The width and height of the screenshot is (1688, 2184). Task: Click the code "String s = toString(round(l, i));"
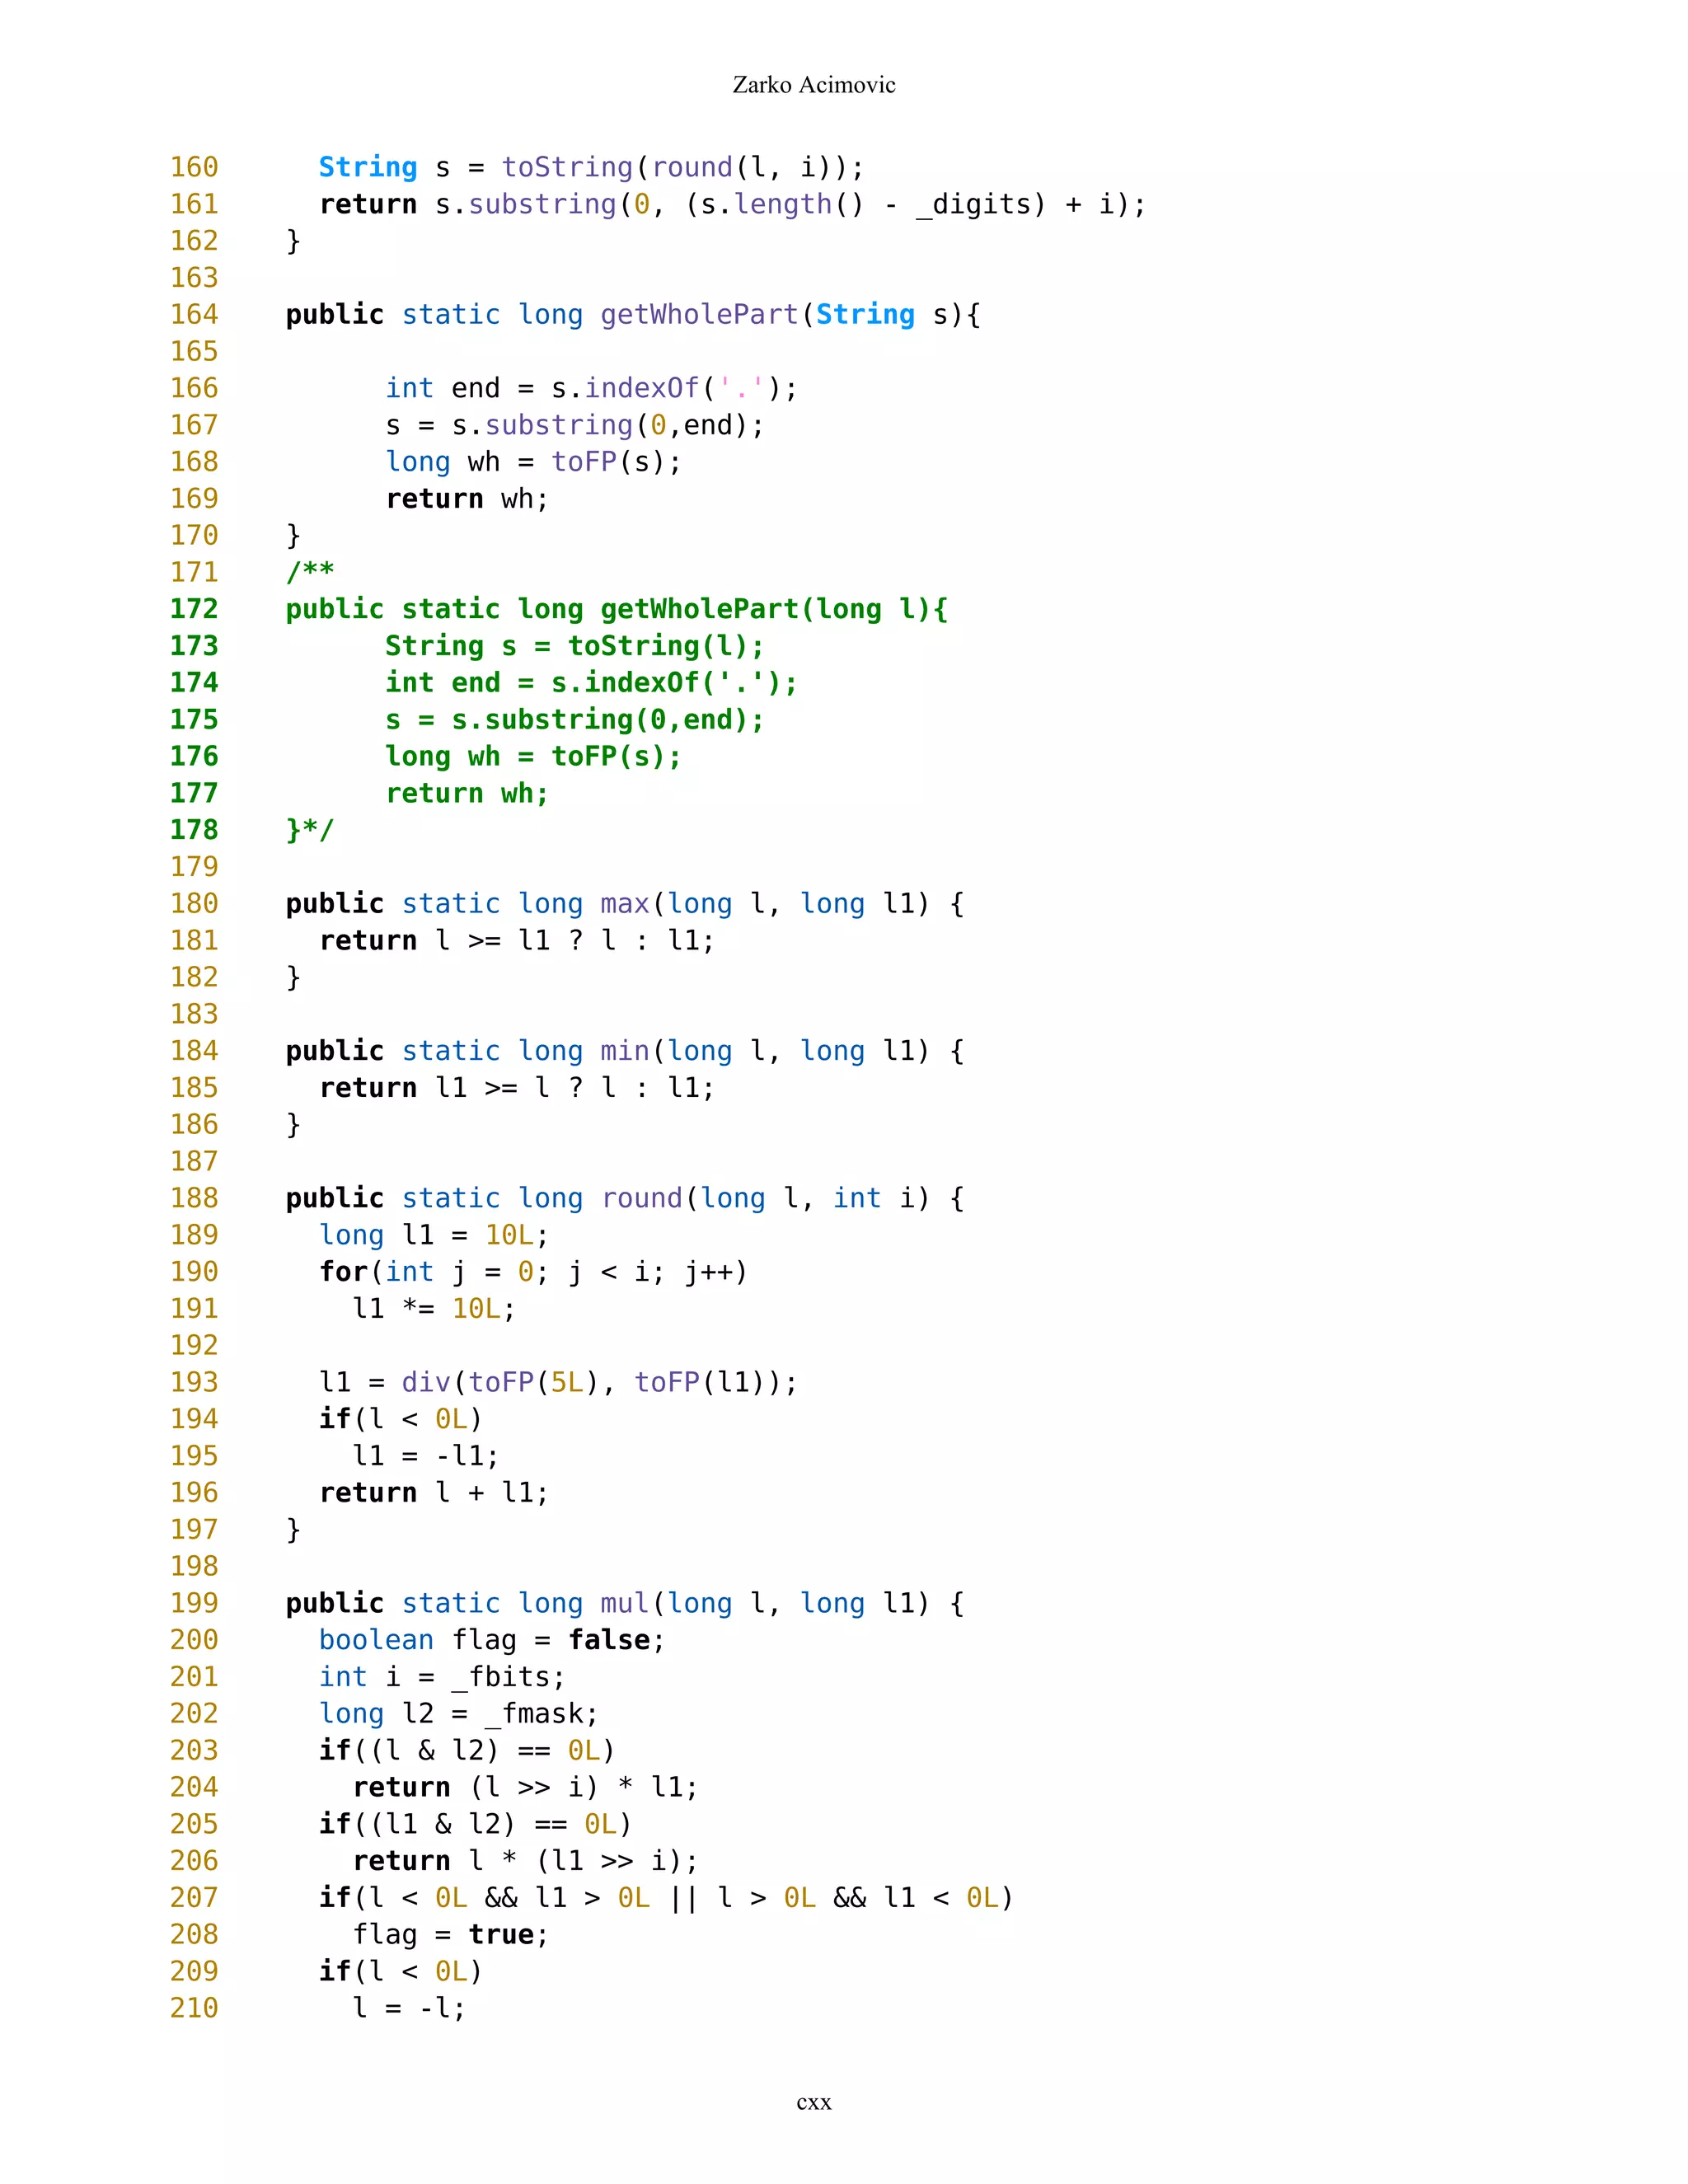(591, 167)
